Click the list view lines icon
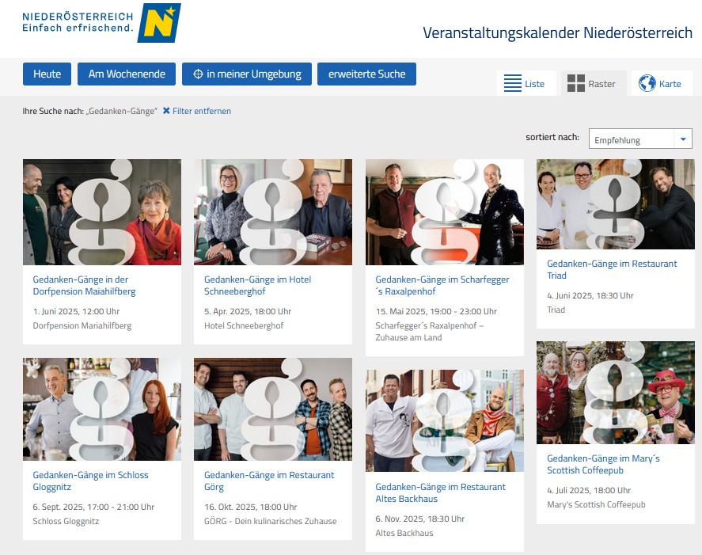 (513, 83)
